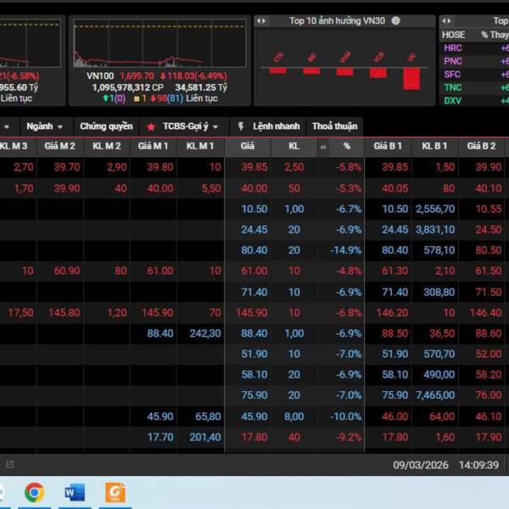
Task: Open Microsoft Word from the taskbar
Action: coord(75,492)
